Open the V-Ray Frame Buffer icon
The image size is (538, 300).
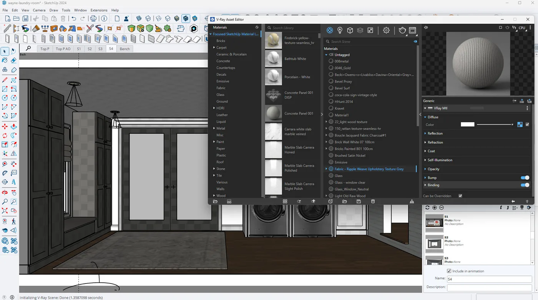click(413, 30)
